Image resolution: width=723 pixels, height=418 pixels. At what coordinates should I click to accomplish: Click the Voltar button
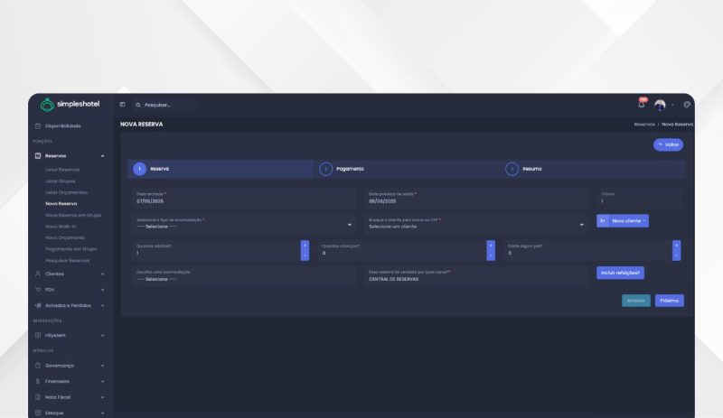pyautogui.click(x=668, y=144)
